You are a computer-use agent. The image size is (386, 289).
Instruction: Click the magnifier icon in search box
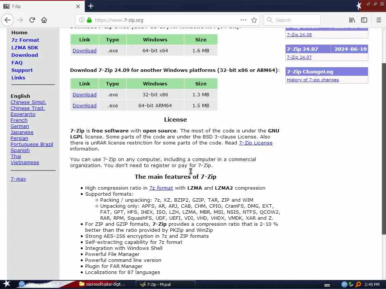(270, 20)
